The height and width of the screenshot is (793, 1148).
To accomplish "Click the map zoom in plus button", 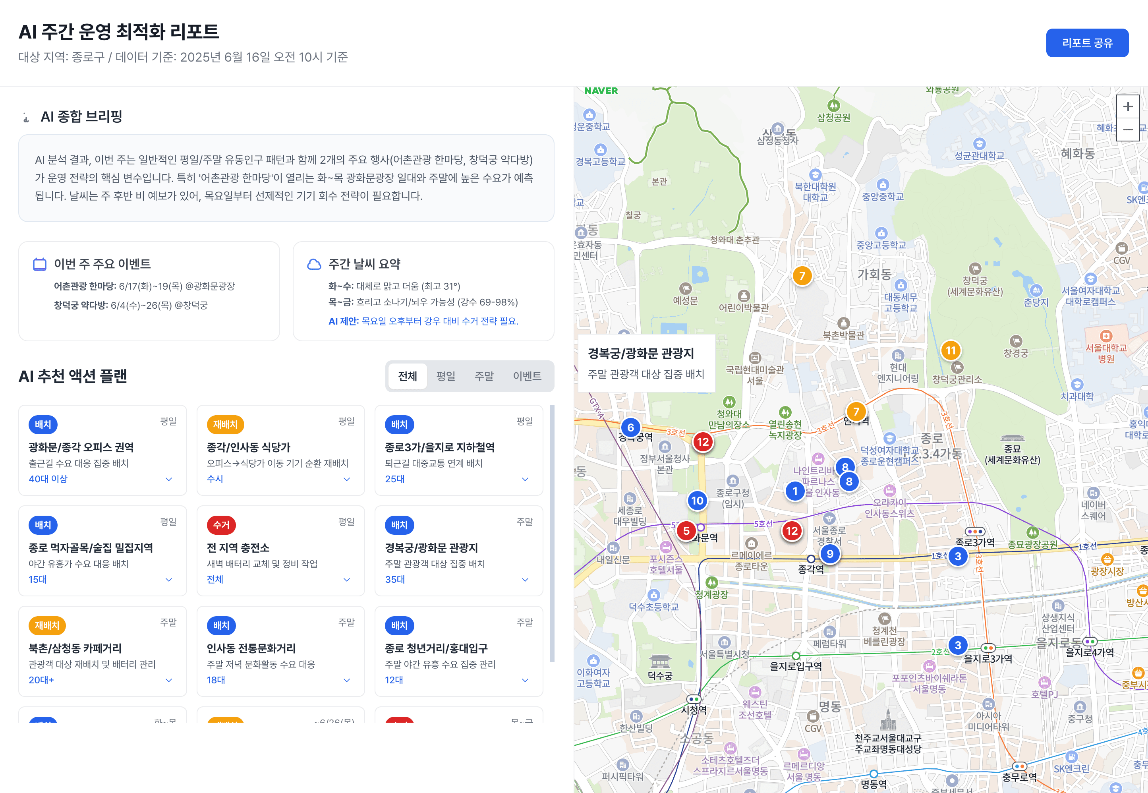I will (1128, 106).
